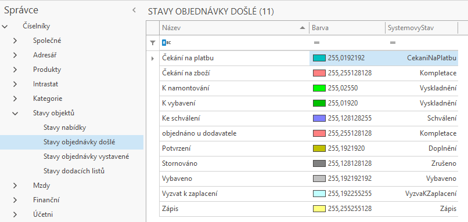
Task: Expand the Společné tree node
Action: (x=15, y=41)
